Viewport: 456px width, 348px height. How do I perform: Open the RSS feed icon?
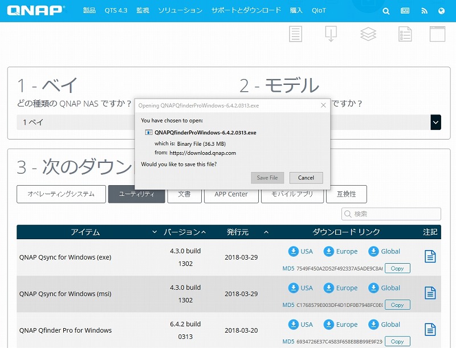[x=424, y=11]
